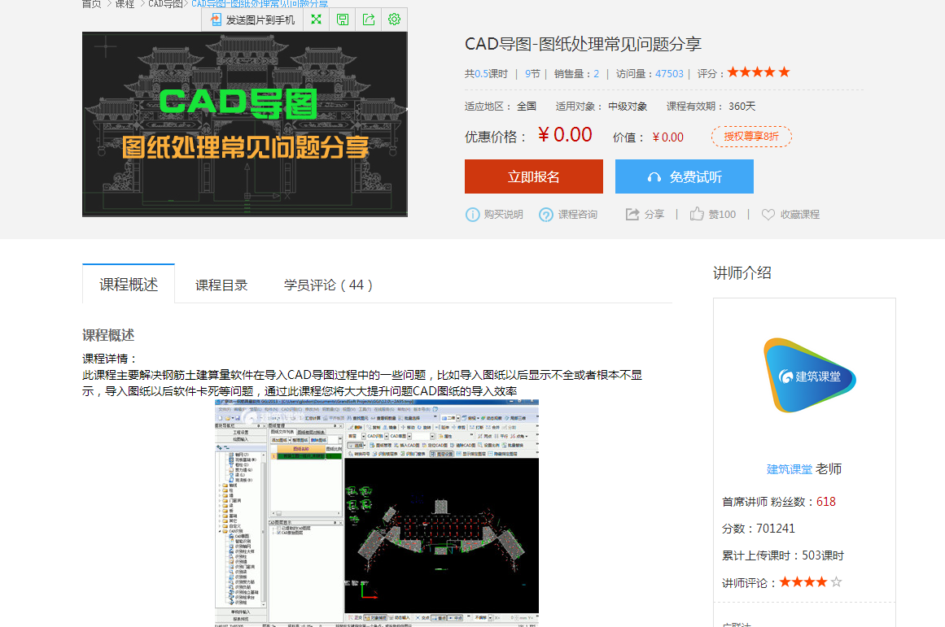The image size is (945, 627).
Task: Open the CAD导图 course cover thumbnail
Action: pyautogui.click(x=245, y=124)
